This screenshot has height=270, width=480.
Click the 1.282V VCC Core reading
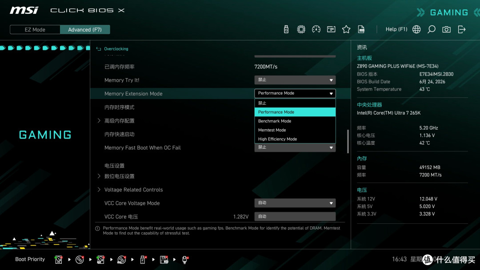pyautogui.click(x=240, y=217)
